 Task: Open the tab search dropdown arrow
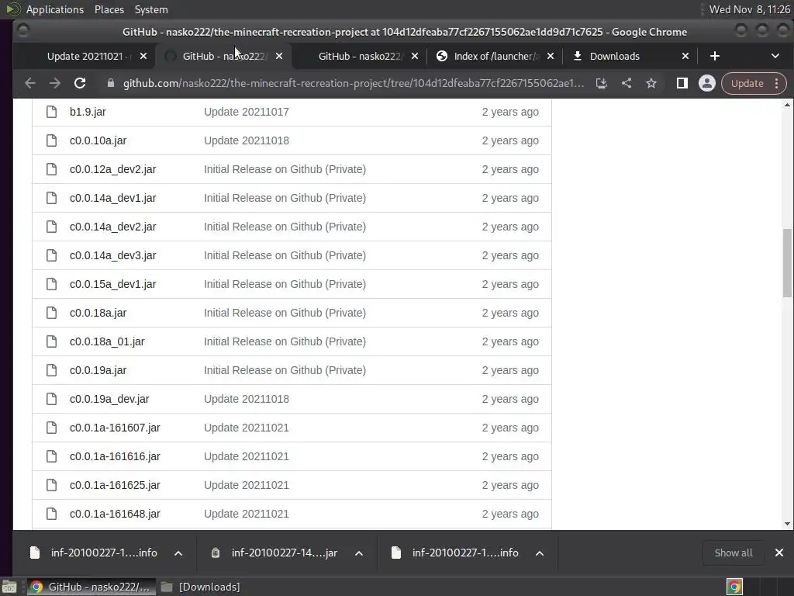point(775,56)
